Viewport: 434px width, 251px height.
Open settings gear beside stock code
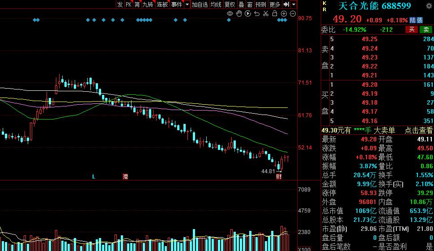click(429, 6)
